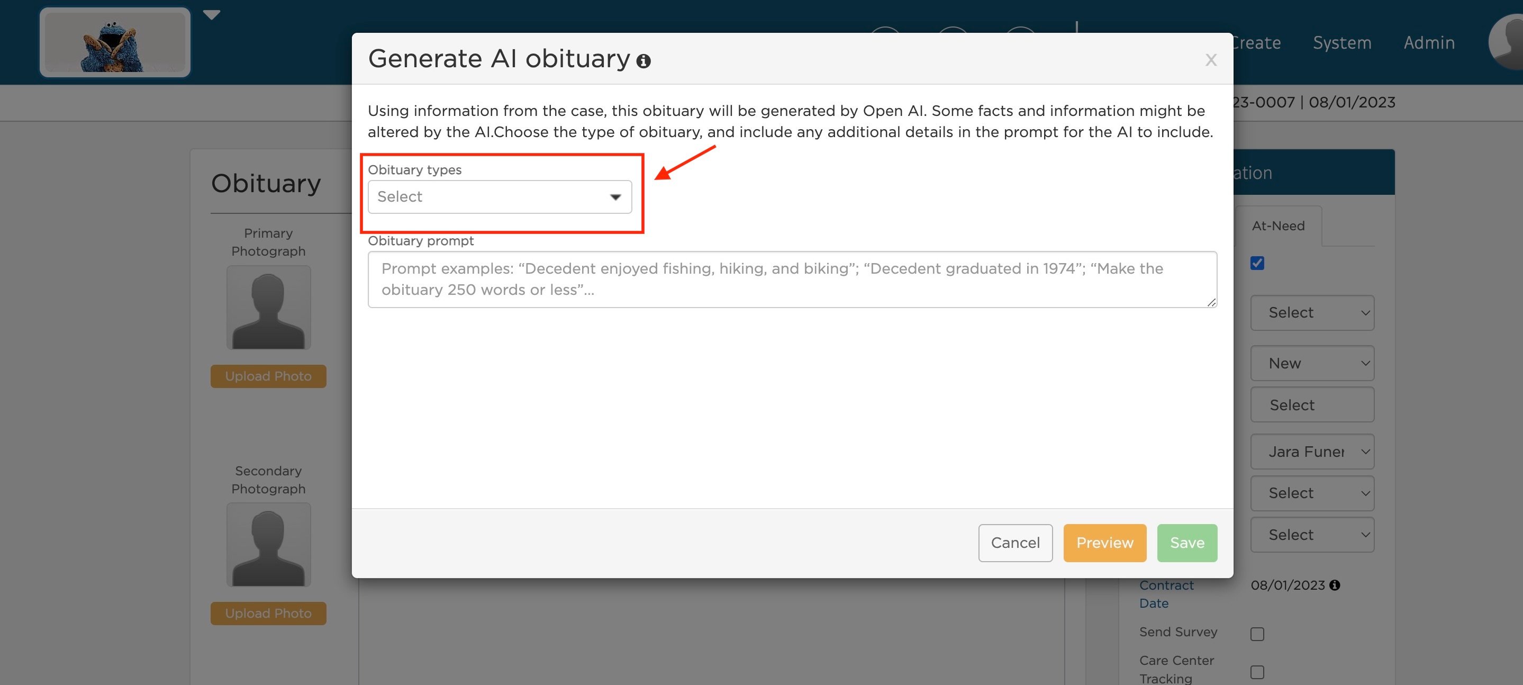This screenshot has width=1523, height=685.
Task: Open the Obituary types Select dropdown
Action: 500,196
